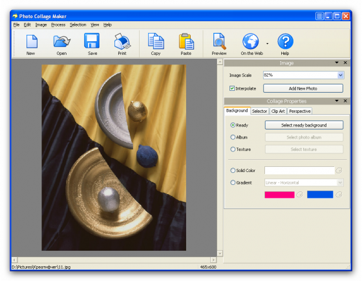Close the Collage Properties panel
The width and height of the screenshot is (362, 281).
tap(345, 101)
